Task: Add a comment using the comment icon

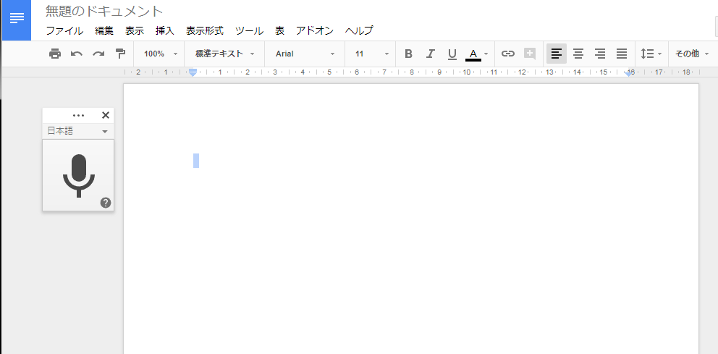Action: tap(530, 54)
